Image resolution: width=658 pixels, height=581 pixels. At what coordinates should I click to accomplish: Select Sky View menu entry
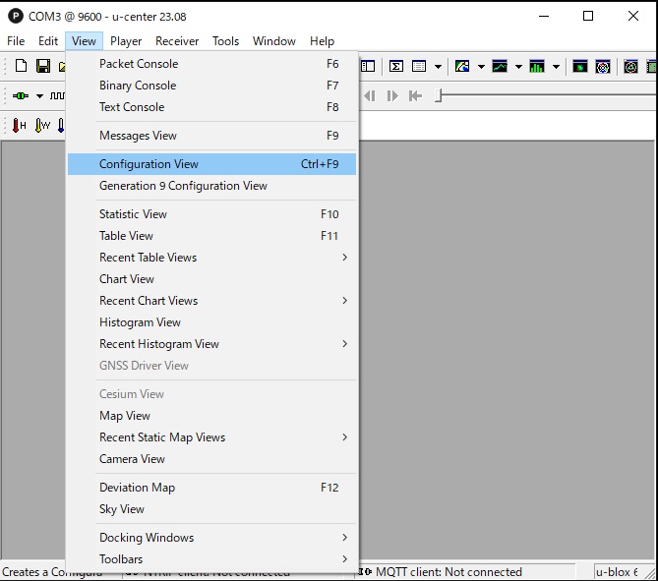[x=211, y=509]
